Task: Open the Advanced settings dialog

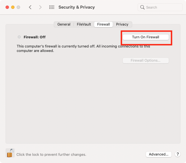Action: (x=159, y=154)
